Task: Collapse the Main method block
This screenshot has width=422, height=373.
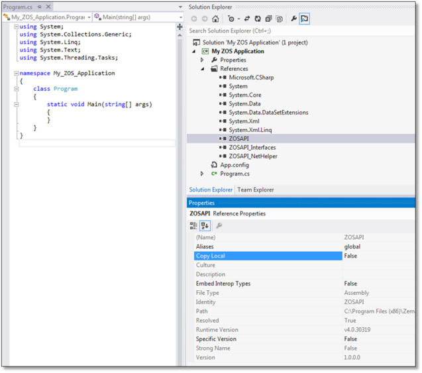Action: (17, 105)
